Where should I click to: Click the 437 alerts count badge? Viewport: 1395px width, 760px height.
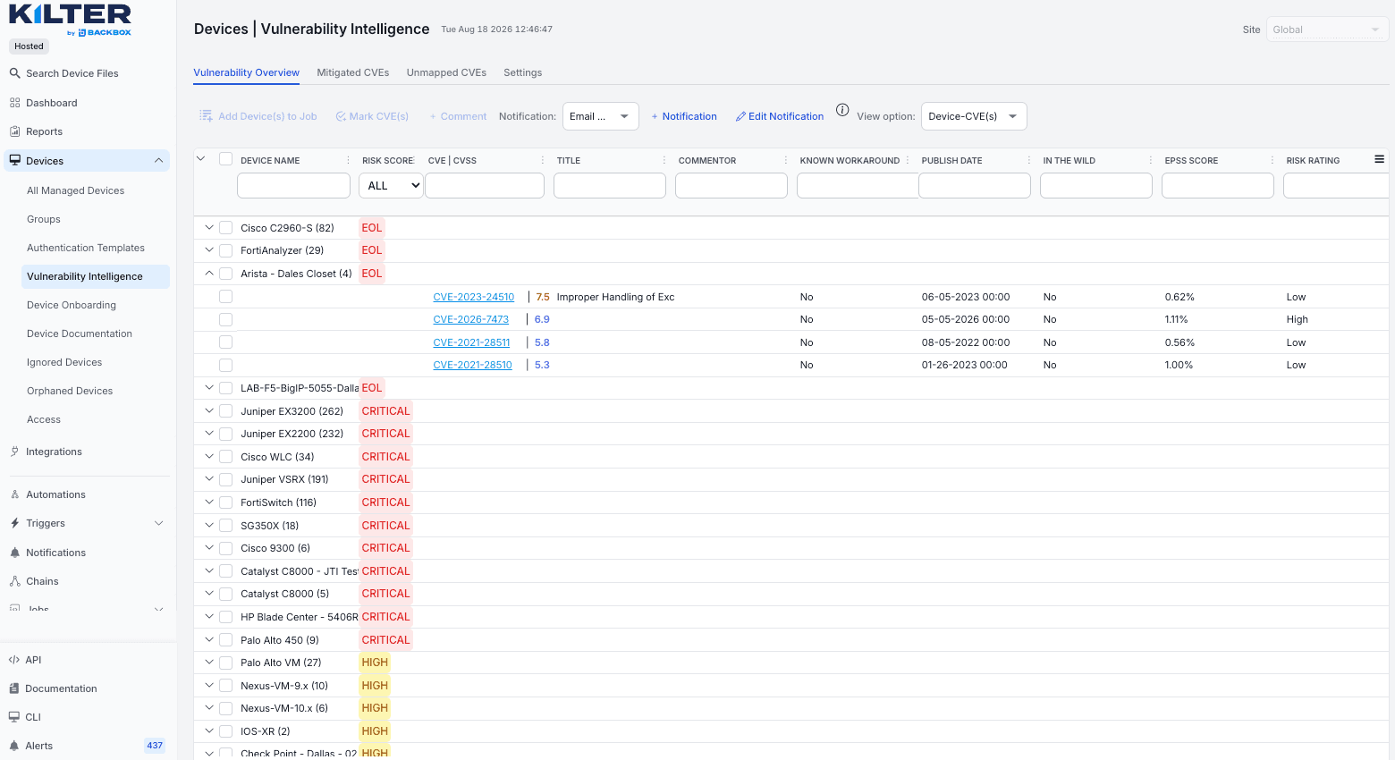click(x=155, y=746)
